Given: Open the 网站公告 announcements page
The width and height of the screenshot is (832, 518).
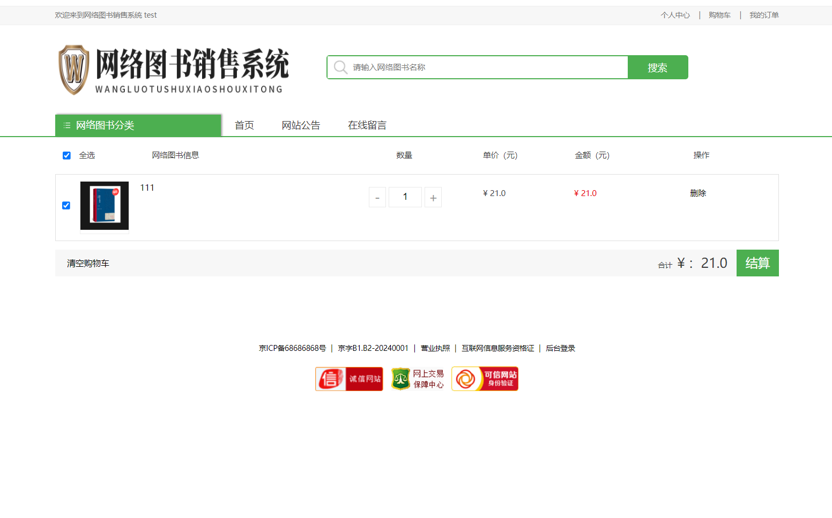Looking at the screenshot, I should [301, 125].
